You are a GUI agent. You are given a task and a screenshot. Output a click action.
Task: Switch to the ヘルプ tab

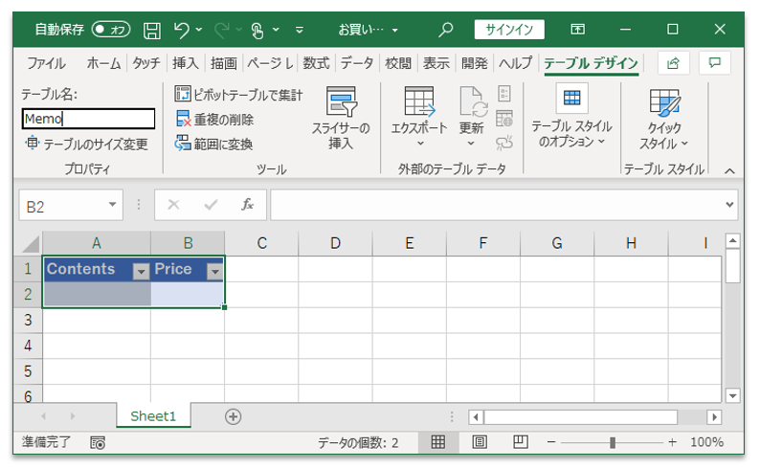515,63
